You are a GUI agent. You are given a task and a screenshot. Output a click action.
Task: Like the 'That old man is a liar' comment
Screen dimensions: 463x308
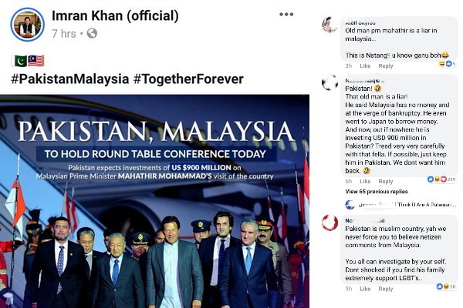pos(364,179)
